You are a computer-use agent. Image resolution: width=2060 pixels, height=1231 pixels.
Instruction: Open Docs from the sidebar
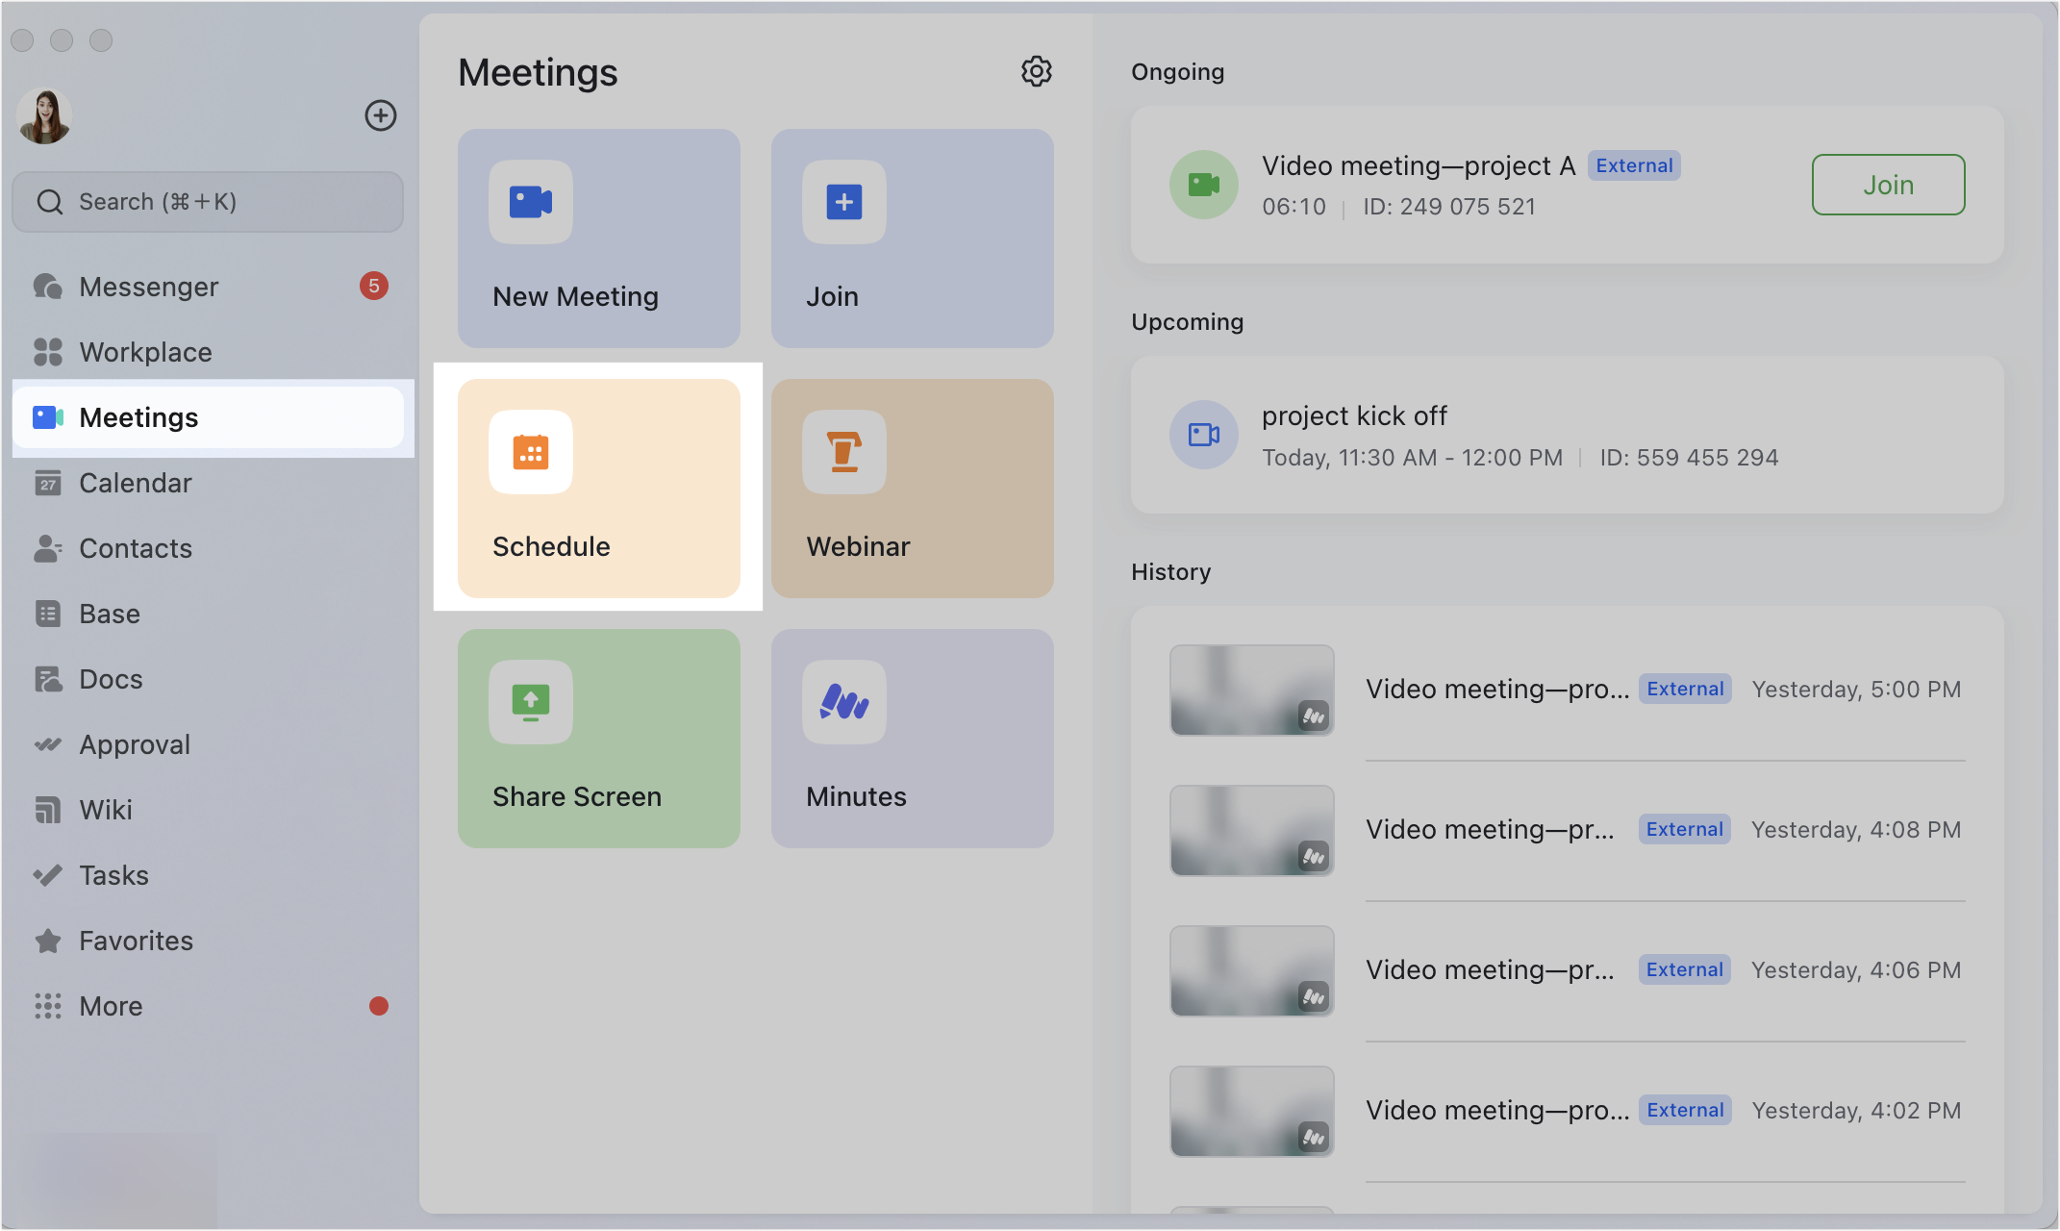[111, 679]
